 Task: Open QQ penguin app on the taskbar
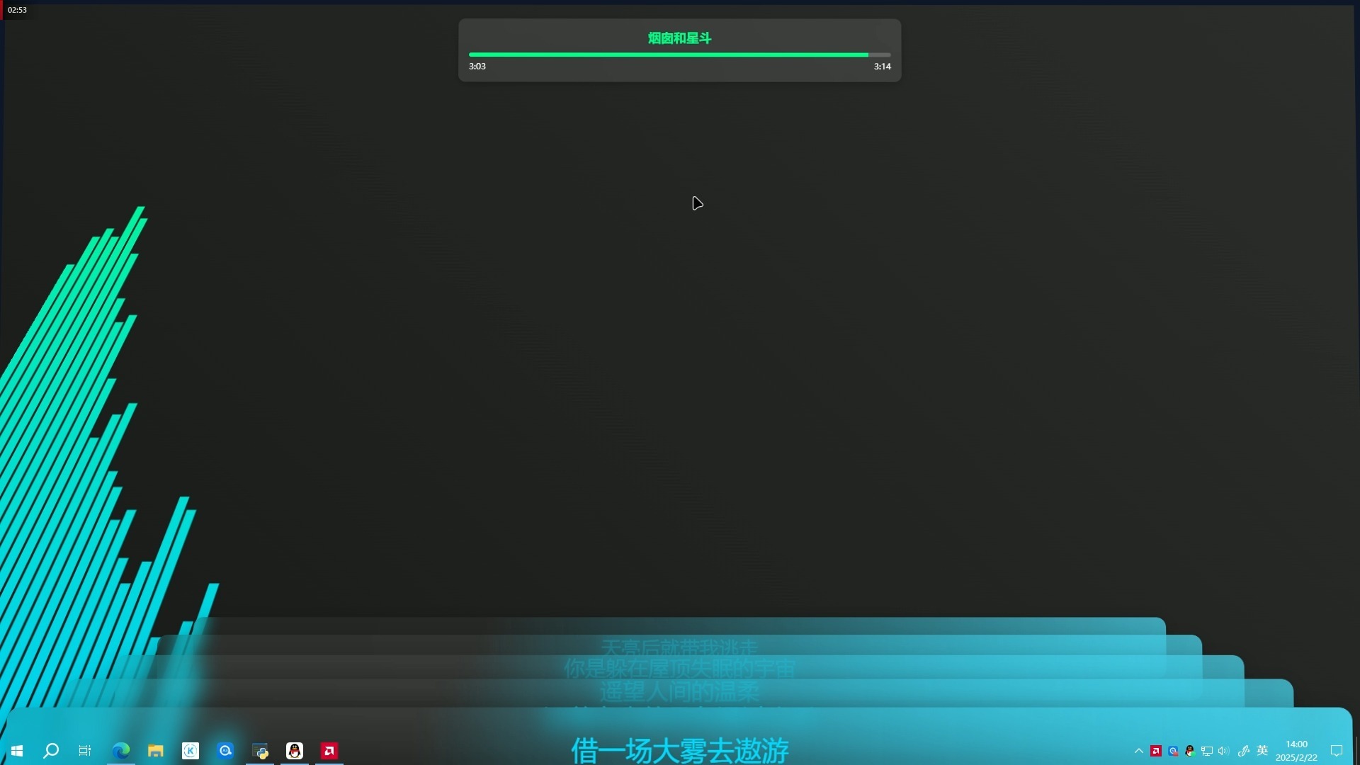(x=295, y=751)
